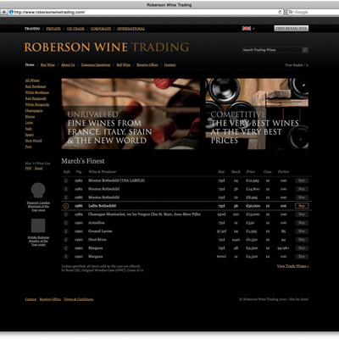Expand the language dropdown arrow
The width and height of the screenshot is (339, 339).
(x=253, y=29)
